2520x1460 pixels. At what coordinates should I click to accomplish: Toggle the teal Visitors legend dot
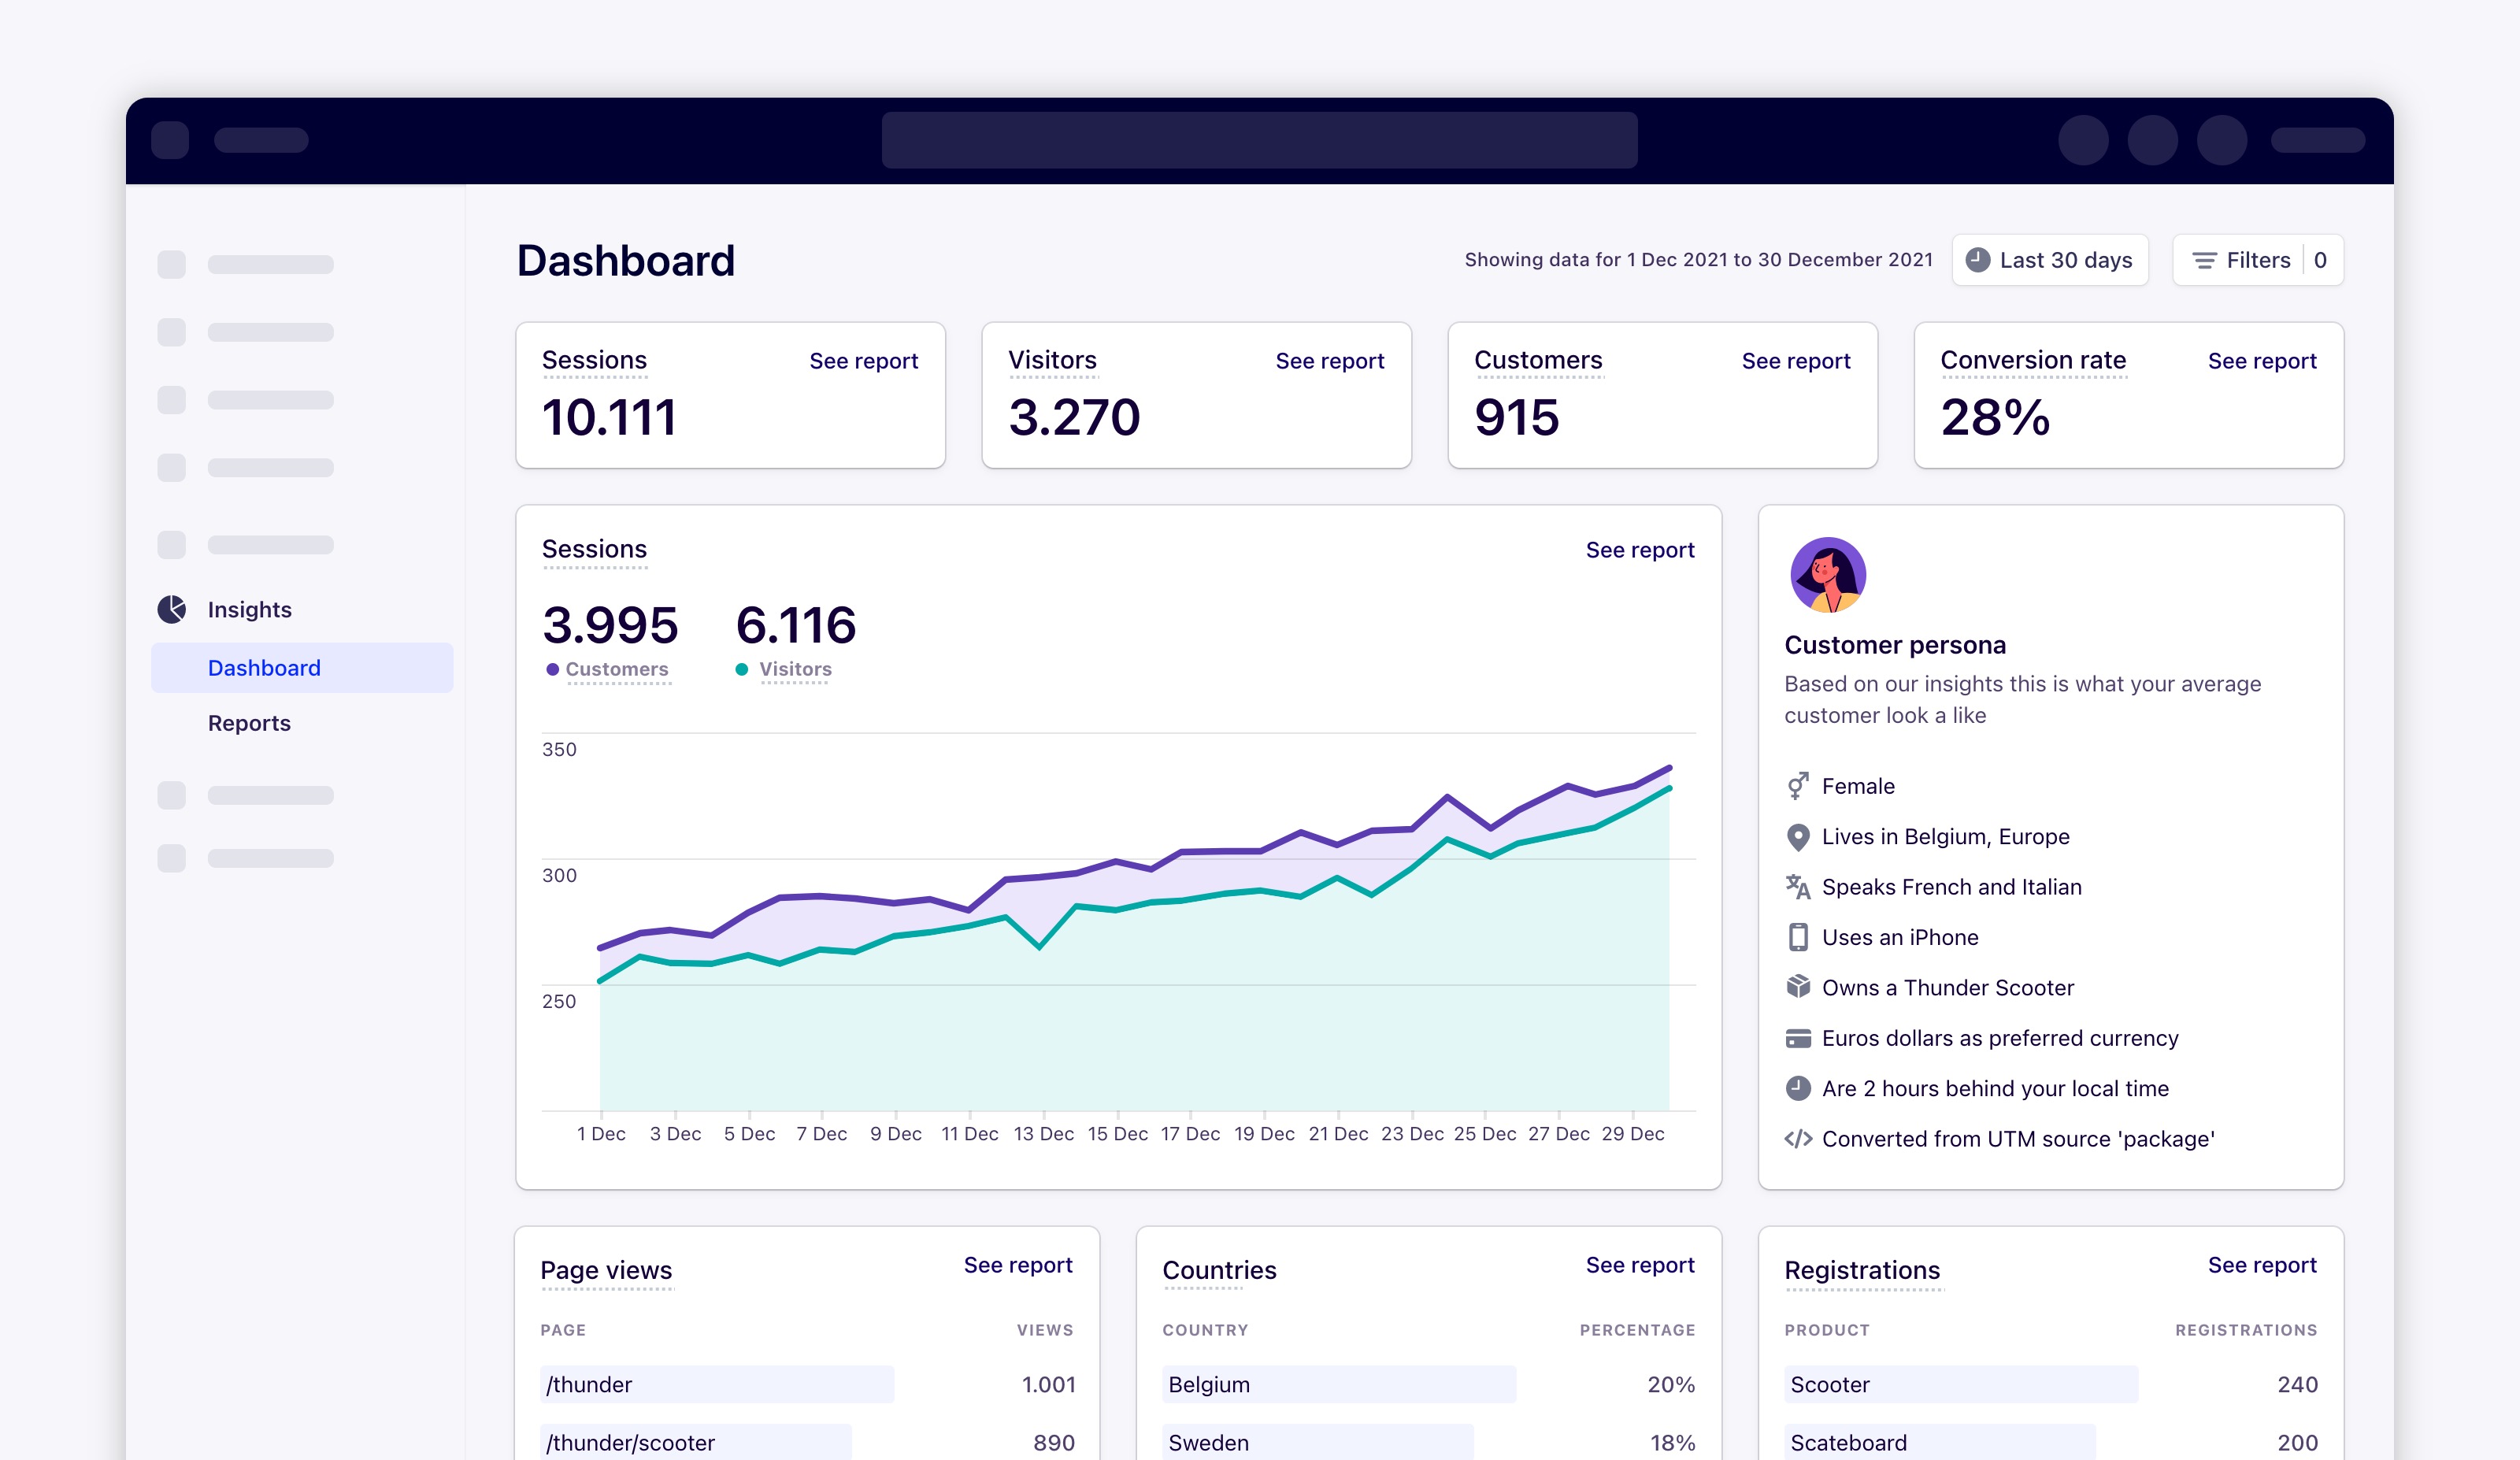point(741,669)
